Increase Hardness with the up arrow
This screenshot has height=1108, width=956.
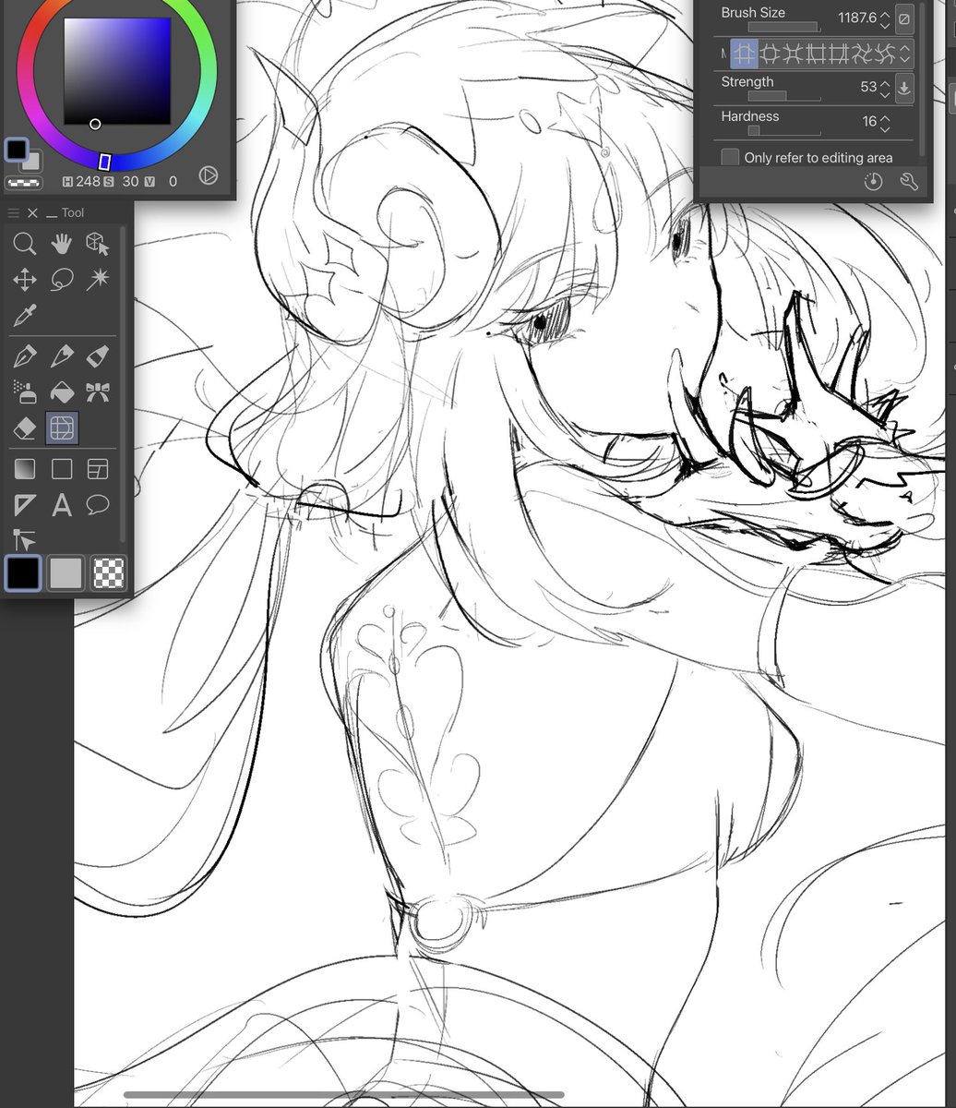pyautogui.click(x=885, y=116)
